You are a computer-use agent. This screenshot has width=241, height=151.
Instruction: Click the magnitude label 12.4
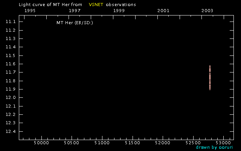[11, 131]
